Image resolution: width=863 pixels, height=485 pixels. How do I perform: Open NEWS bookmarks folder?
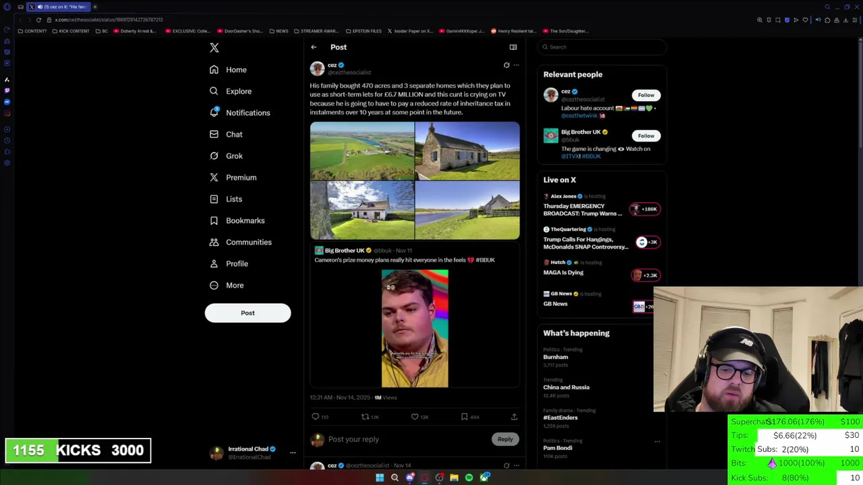pyautogui.click(x=278, y=31)
